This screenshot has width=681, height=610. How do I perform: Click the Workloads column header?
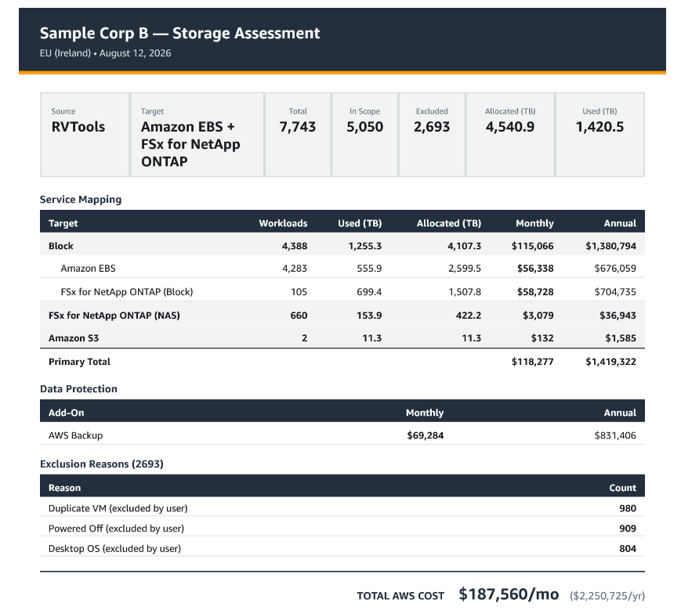(283, 223)
